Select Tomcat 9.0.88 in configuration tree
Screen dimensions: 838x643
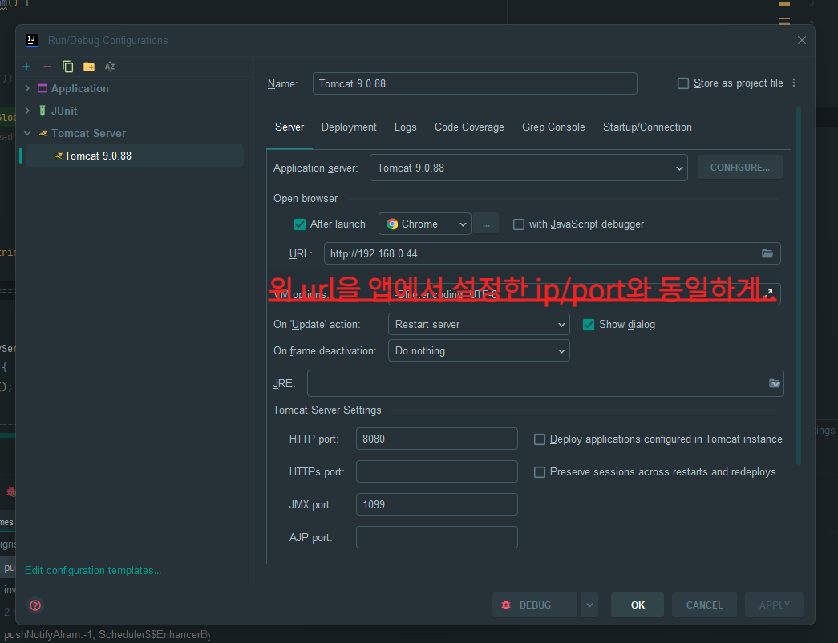[134, 156]
